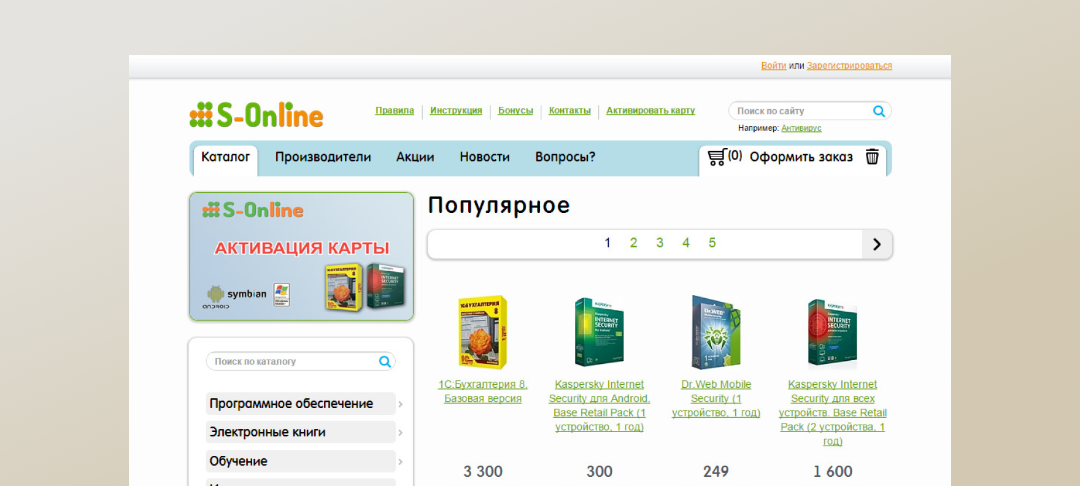Expand Электронные книги category arrow
The width and height of the screenshot is (1080, 486).
pyautogui.click(x=400, y=433)
